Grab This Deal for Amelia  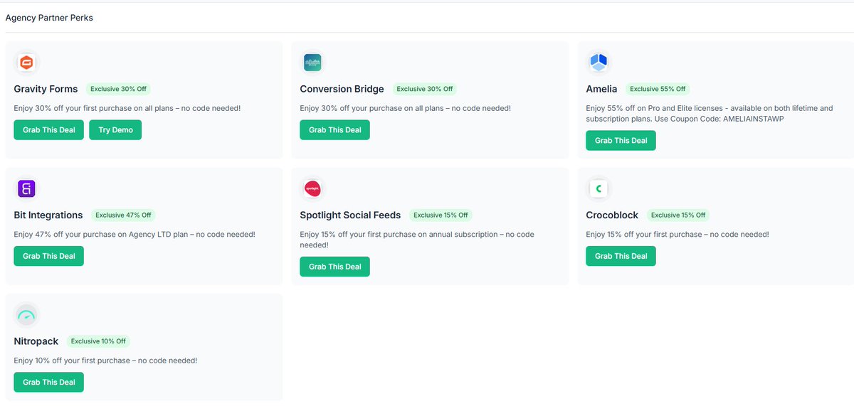click(x=621, y=141)
